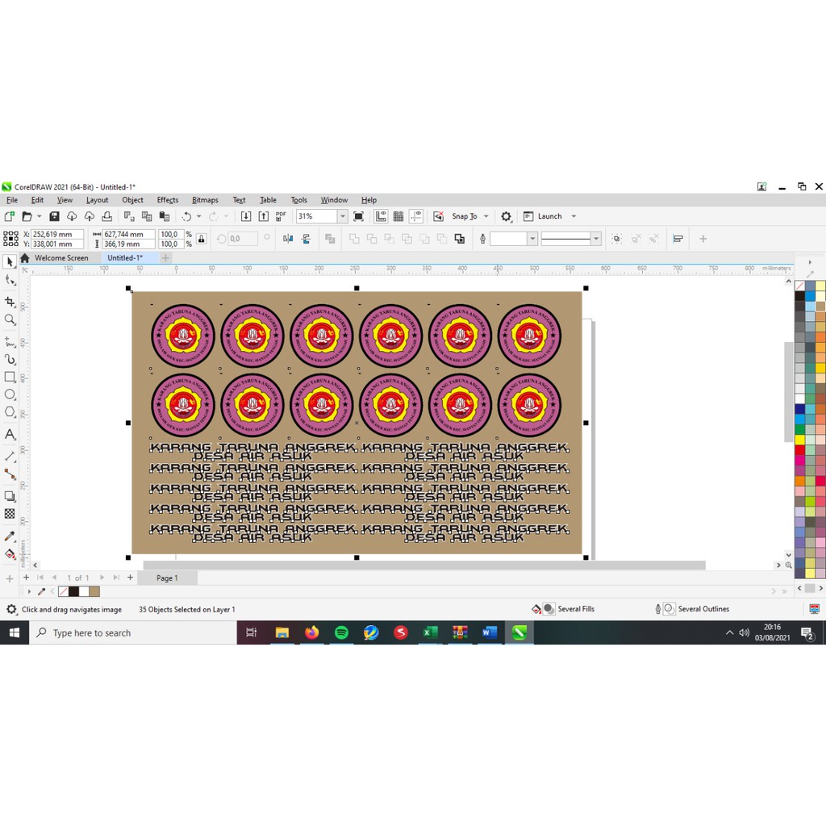Open the zoom level dropdown 31%

pyautogui.click(x=342, y=216)
